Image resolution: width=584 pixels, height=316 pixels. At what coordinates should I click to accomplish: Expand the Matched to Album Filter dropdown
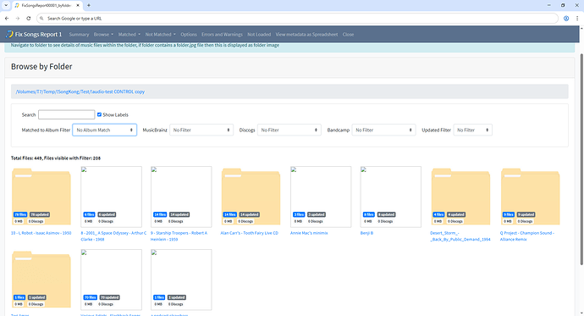tap(105, 130)
